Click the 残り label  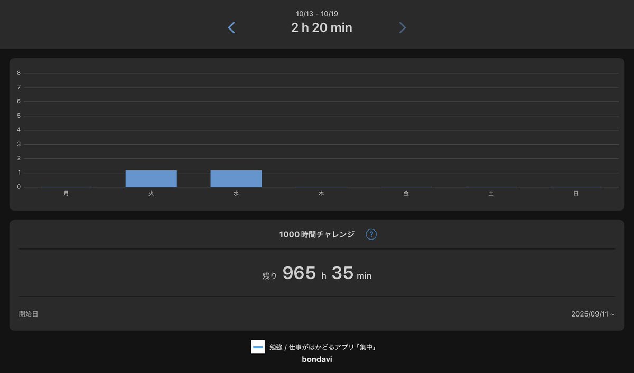(269, 276)
